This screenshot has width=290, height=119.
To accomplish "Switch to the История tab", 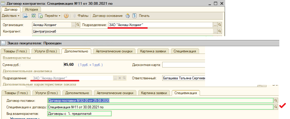I will point(31,9).
